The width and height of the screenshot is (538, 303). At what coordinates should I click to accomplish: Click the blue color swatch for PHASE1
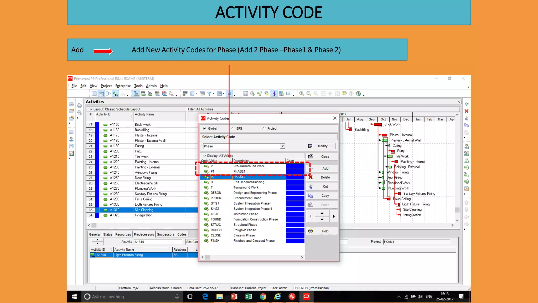(295, 171)
